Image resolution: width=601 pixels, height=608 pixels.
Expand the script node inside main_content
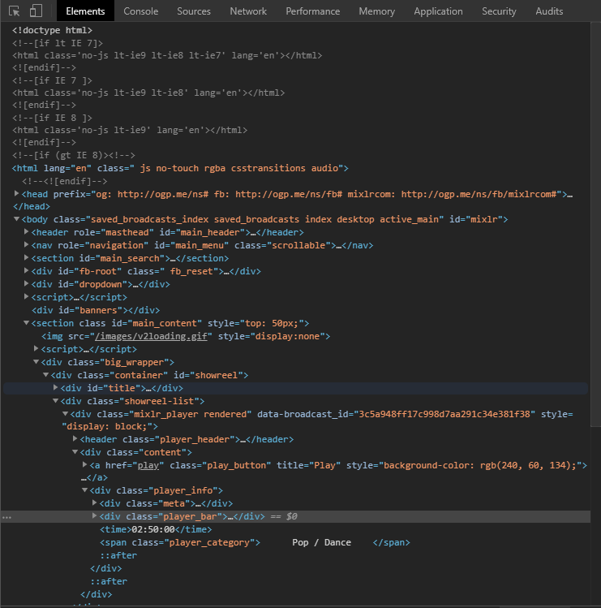point(36,348)
